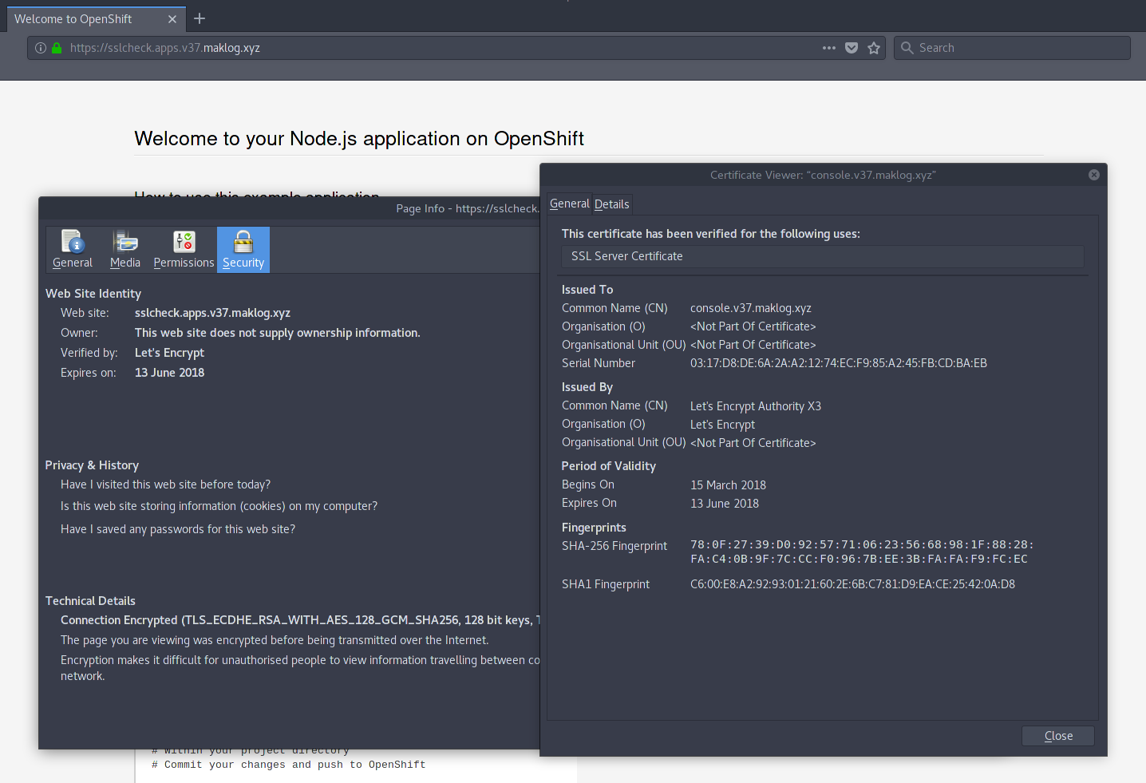Click the URL address field
Image resolution: width=1146 pixels, height=783 pixels.
point(439,48)
